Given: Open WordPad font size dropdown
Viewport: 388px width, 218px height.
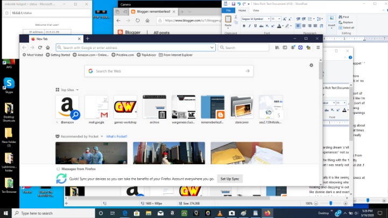Looking at the screenshot, I should (279, 19).
